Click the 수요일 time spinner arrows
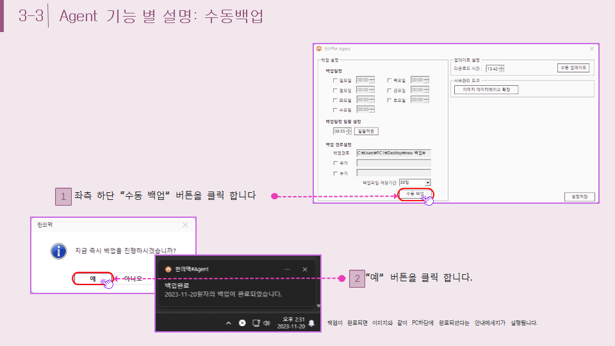 [372, 110]
